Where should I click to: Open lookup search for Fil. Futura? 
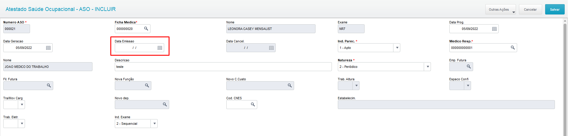tap(49, 86)
